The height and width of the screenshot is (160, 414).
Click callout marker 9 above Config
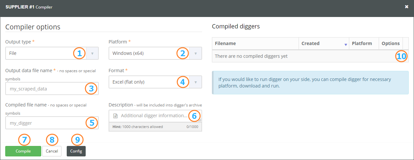pos(77,140)
